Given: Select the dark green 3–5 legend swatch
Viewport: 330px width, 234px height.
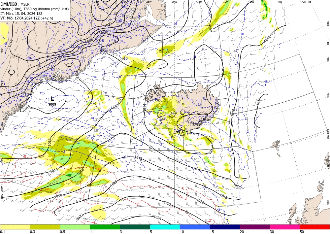Looking at the screenshot, I should (x=135, y=227).
